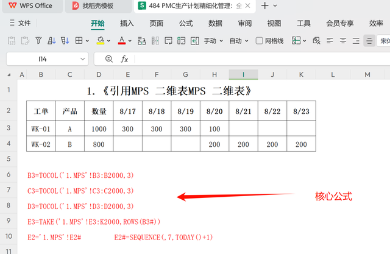Click the formula bar zoom magnifier icon
The width and height of the screenshot is (390, 254).
tap(109, 59)
